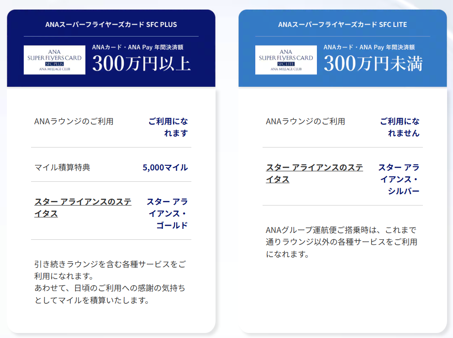Click the ANAスーパーフライヤーズカード SFC LITE heading
Image resolution: width=453 pixels, height=338 pixels.
click(342, 24)
